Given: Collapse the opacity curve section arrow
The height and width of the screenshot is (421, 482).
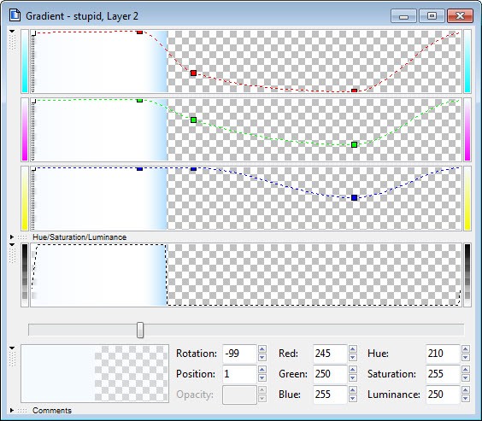Looking at the screenshot, I should [12, 245].
